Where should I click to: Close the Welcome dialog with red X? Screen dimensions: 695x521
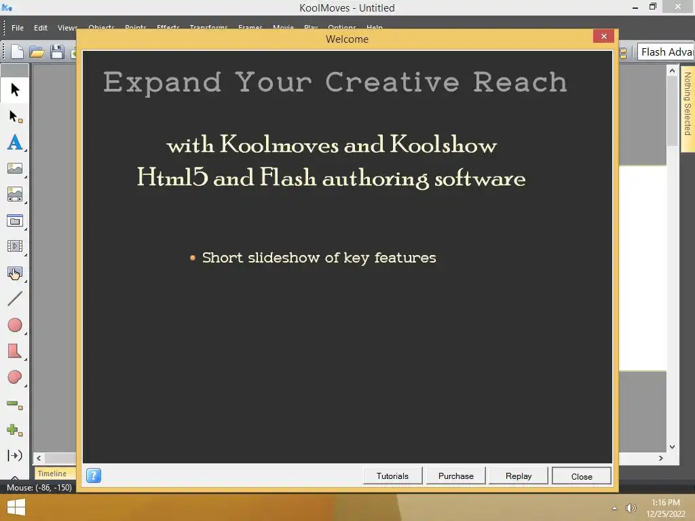tap(603, 37)
